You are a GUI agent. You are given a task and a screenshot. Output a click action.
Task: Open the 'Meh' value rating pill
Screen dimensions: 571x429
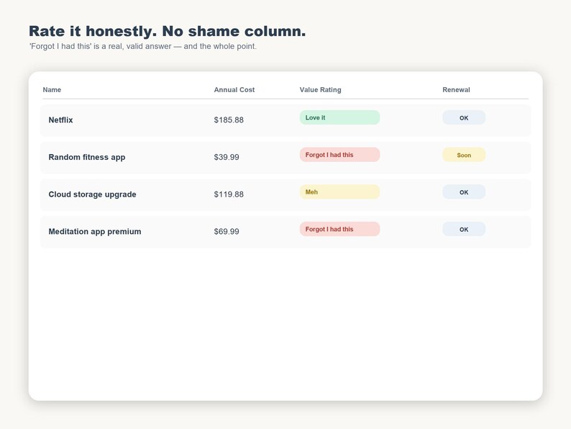point(339,191)
